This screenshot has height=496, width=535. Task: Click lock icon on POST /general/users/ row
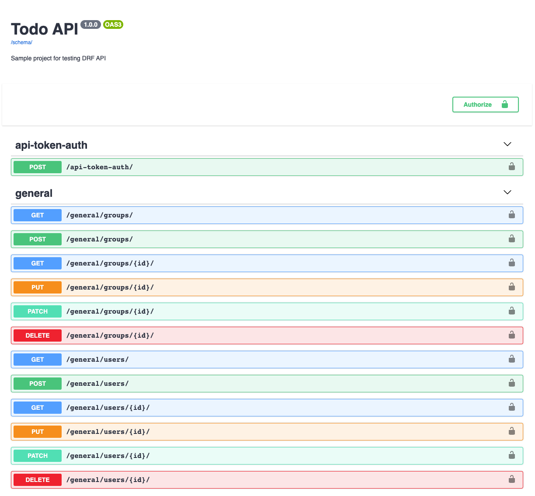tap(511, 383)
